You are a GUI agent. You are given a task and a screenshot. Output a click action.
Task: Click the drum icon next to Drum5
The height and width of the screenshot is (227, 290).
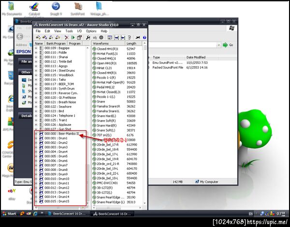point(41,156)
